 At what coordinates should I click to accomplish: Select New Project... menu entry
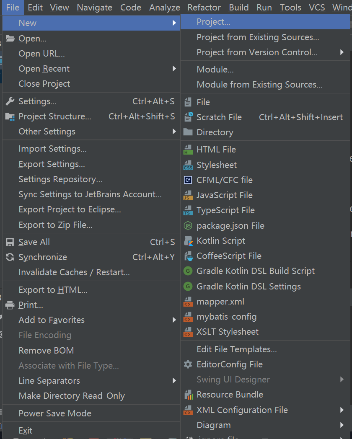pyautogui.click(x=213, y=22)
